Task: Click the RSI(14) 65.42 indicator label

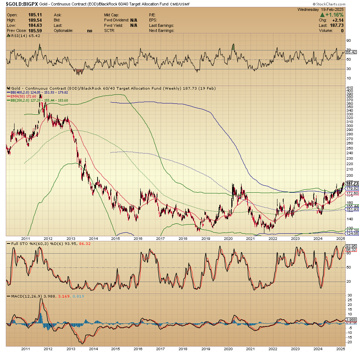Action: tap(26, 36)
